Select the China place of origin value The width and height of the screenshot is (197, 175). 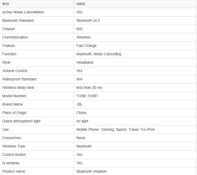coord(81,113)
